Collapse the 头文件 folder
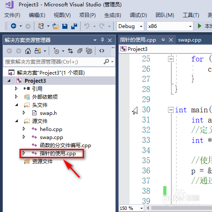 [17, 105]
